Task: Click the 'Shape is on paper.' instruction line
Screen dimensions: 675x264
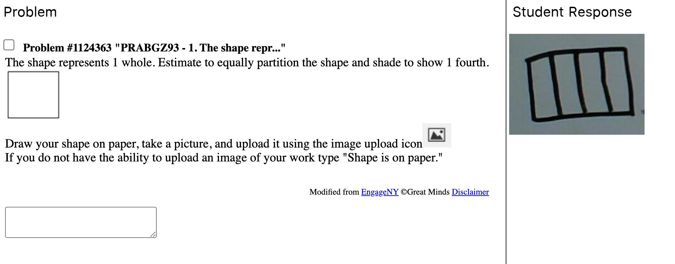Action: [223, 158]
